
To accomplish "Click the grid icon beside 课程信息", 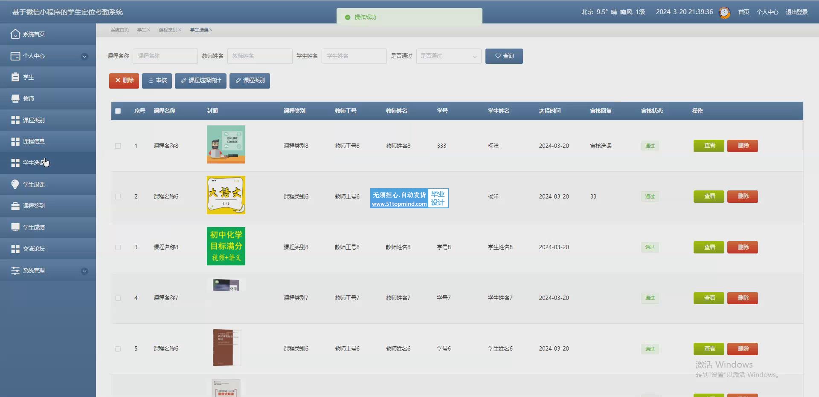I will (15, 141).
